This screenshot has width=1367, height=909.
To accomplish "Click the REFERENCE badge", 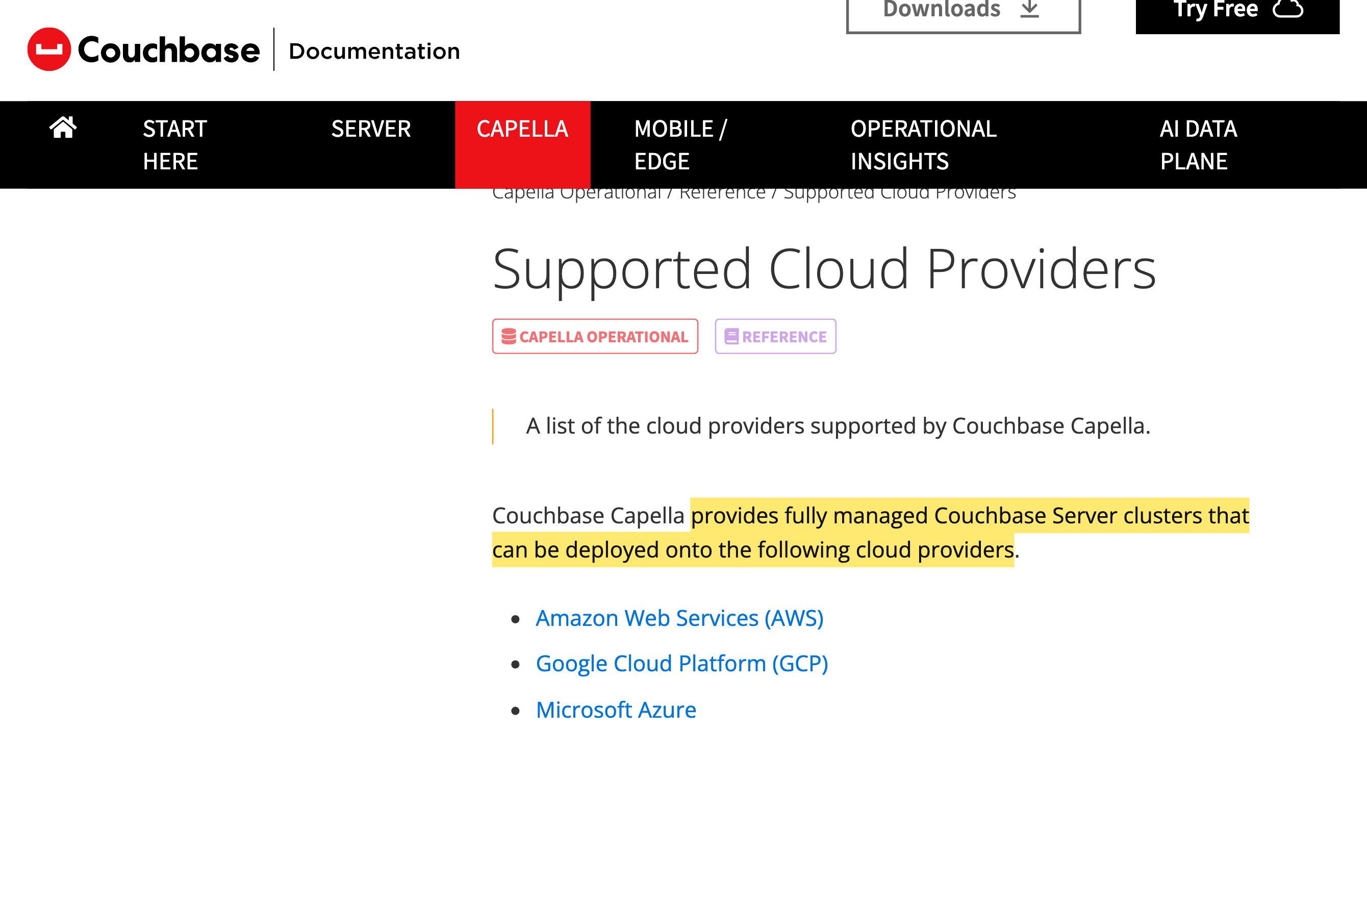I will coord(775,336).
